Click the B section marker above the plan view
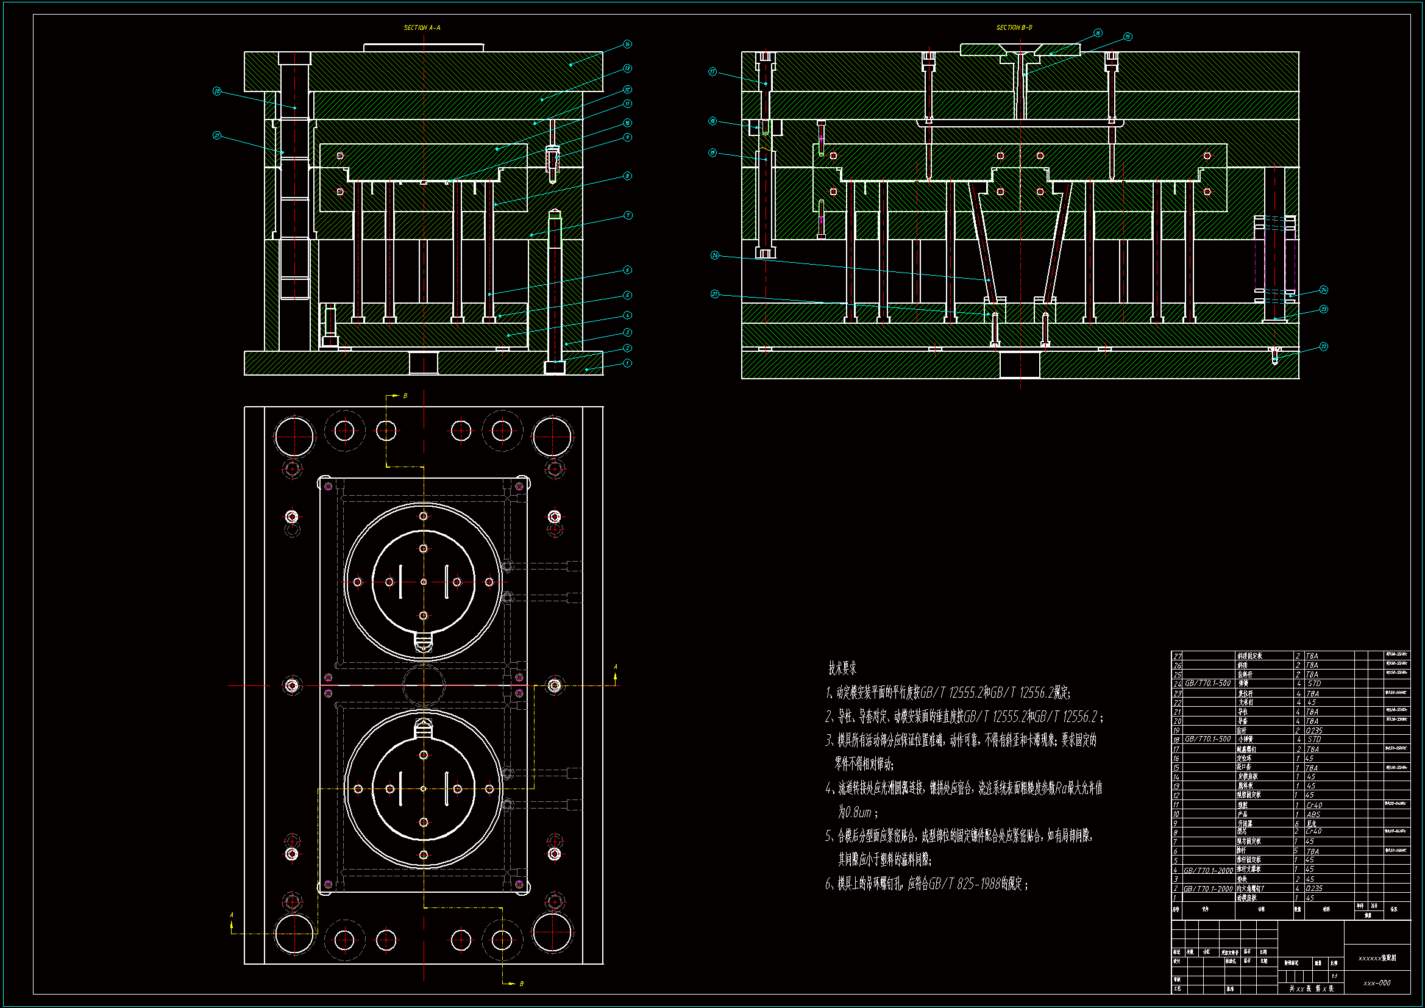Image resolution: width=1425 pixels, height=1008 pixels. (x=405, y=396)
